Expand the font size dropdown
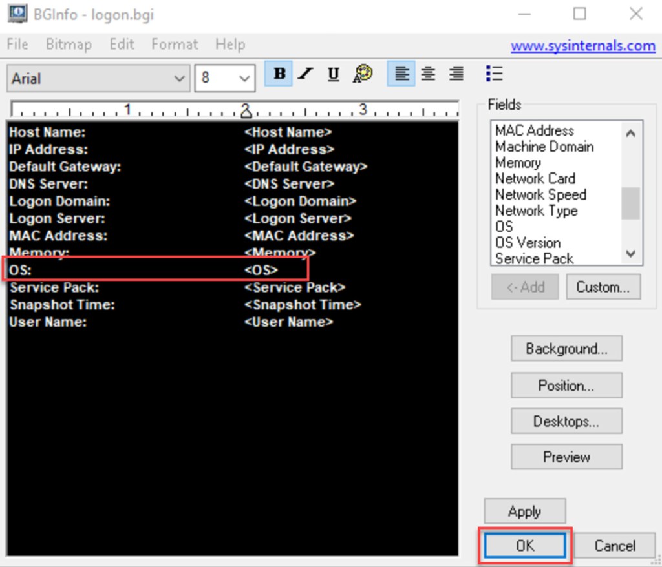The image size is (662, 567). click(x=244, y=79)
